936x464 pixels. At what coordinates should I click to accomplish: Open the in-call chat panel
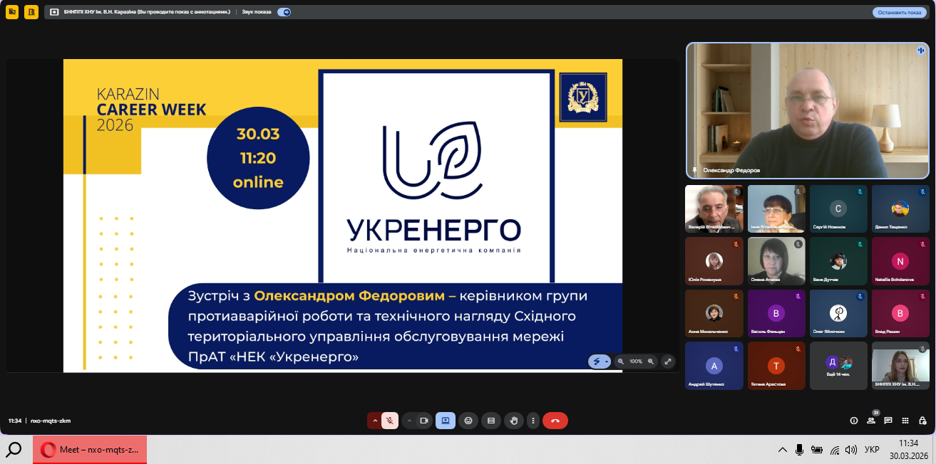point(888,421)
